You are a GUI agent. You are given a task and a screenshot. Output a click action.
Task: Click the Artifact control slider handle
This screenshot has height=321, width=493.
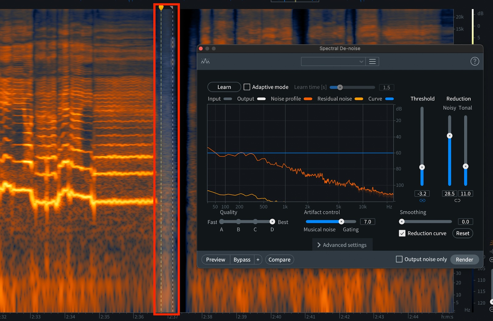click(341, 221)
